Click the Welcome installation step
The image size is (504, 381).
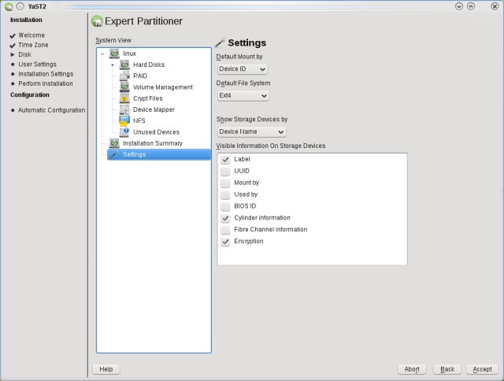coord(31,35)
